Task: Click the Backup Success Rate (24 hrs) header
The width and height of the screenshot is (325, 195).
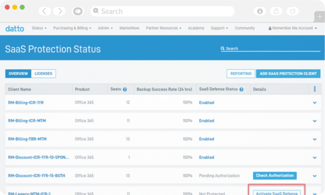Action: pos(165,89)
